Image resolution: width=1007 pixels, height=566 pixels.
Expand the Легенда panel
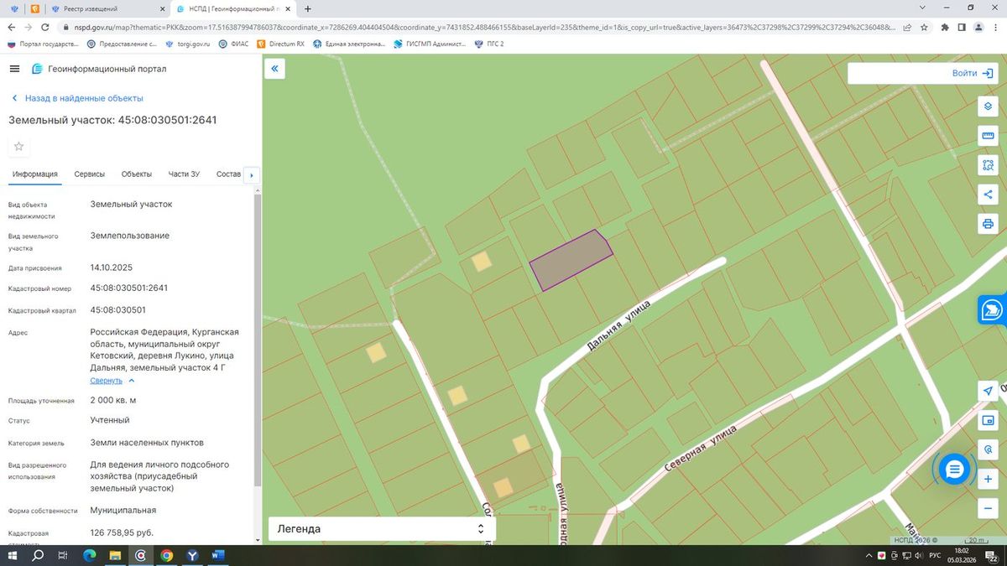[382, 529]
